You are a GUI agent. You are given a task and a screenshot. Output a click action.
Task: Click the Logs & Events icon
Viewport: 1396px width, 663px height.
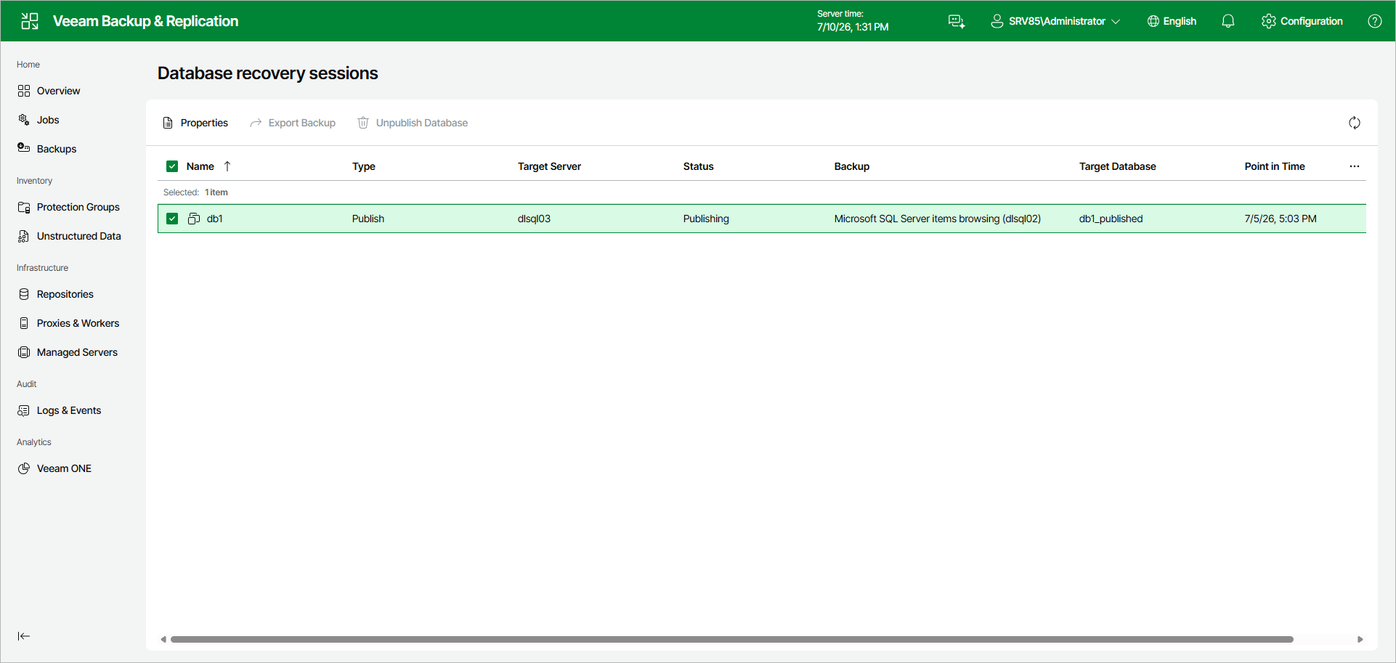pos(24,410)
